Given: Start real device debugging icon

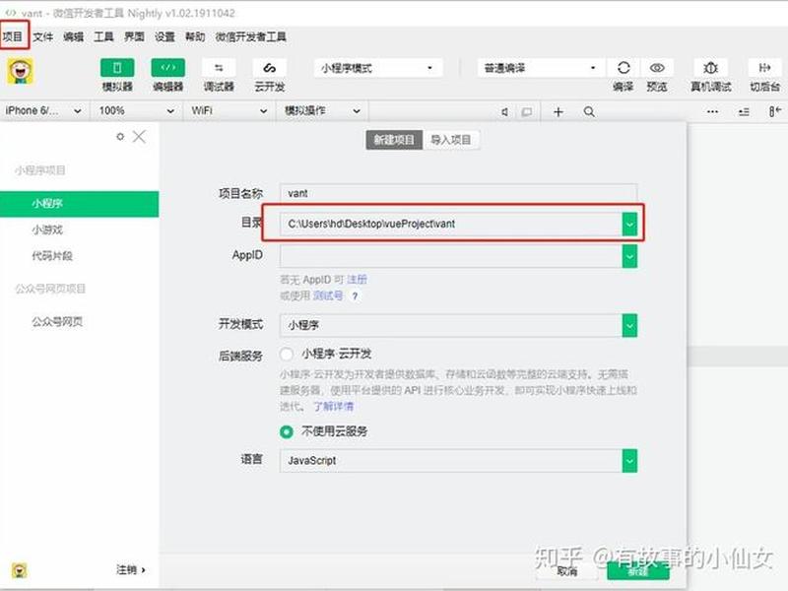Looking at the screenshot, I should click(710, 68).
